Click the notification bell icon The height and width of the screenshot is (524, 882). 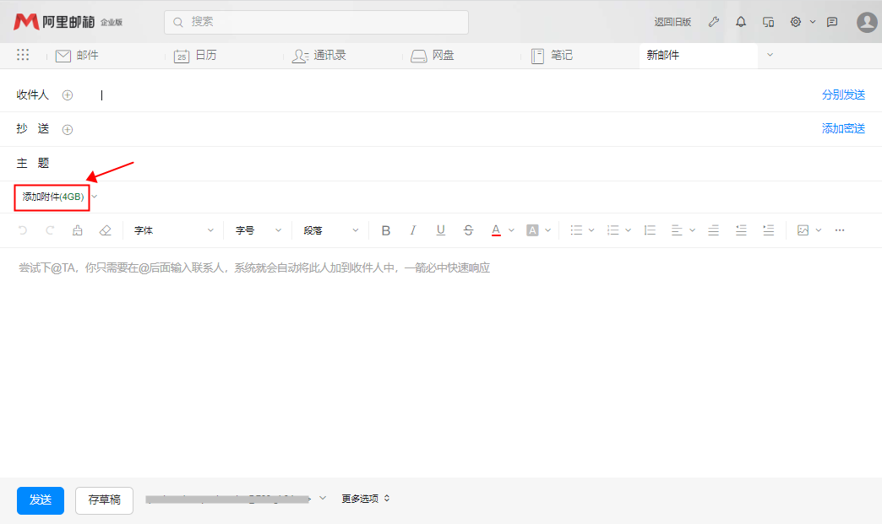pos(741,22)
